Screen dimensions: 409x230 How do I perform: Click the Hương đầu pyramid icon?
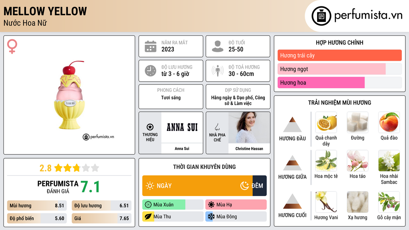pyautogui.click(x=292, y=125)
